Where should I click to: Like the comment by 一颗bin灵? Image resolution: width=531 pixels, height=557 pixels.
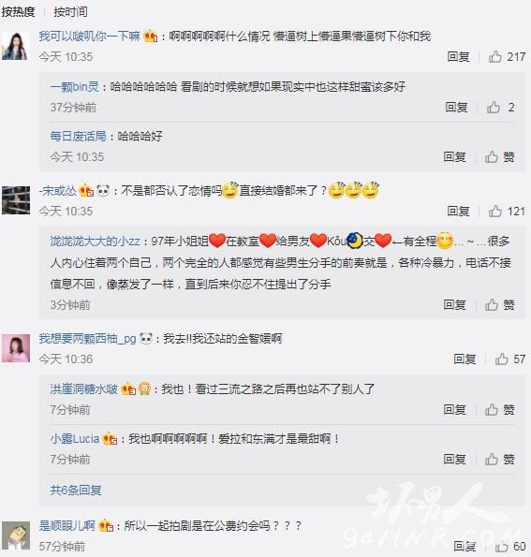coord(500,108)
